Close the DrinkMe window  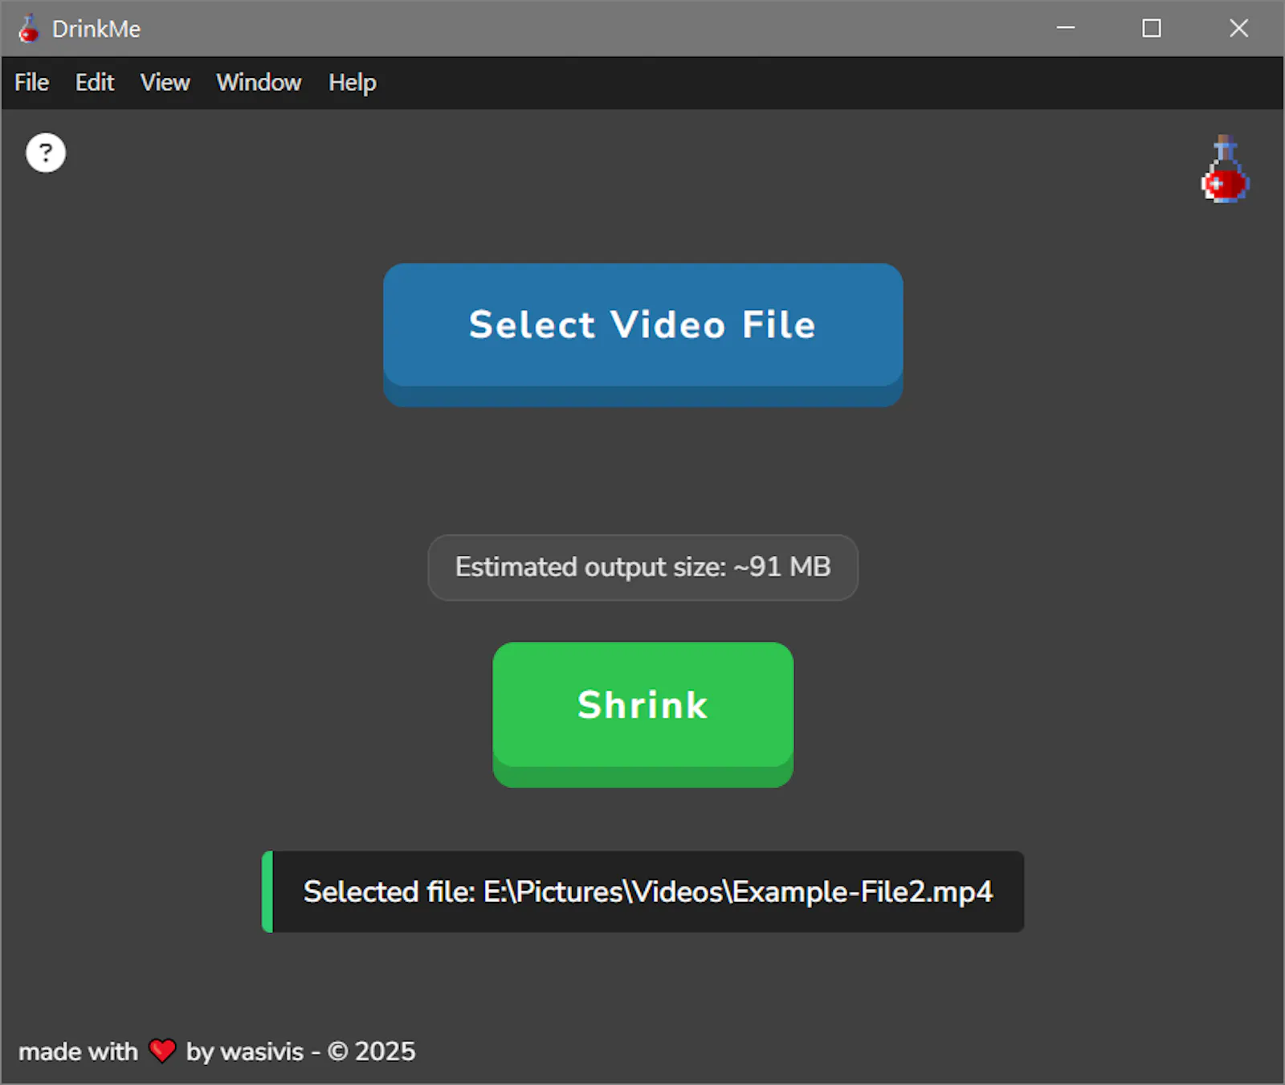click(1238, 28)
